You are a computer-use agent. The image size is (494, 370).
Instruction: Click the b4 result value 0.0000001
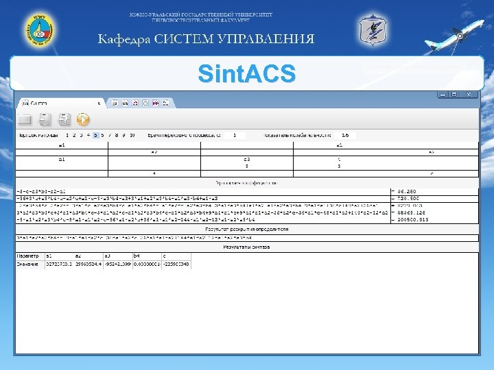[147, 264]
